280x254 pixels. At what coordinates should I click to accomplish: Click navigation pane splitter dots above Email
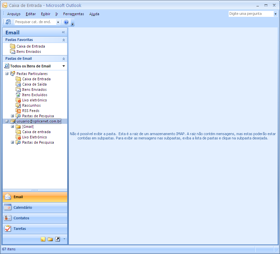pyautogui.click(x=35, y=190)
